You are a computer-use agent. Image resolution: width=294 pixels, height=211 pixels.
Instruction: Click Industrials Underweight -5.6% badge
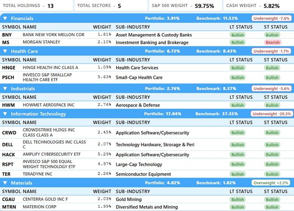(271, 89)
